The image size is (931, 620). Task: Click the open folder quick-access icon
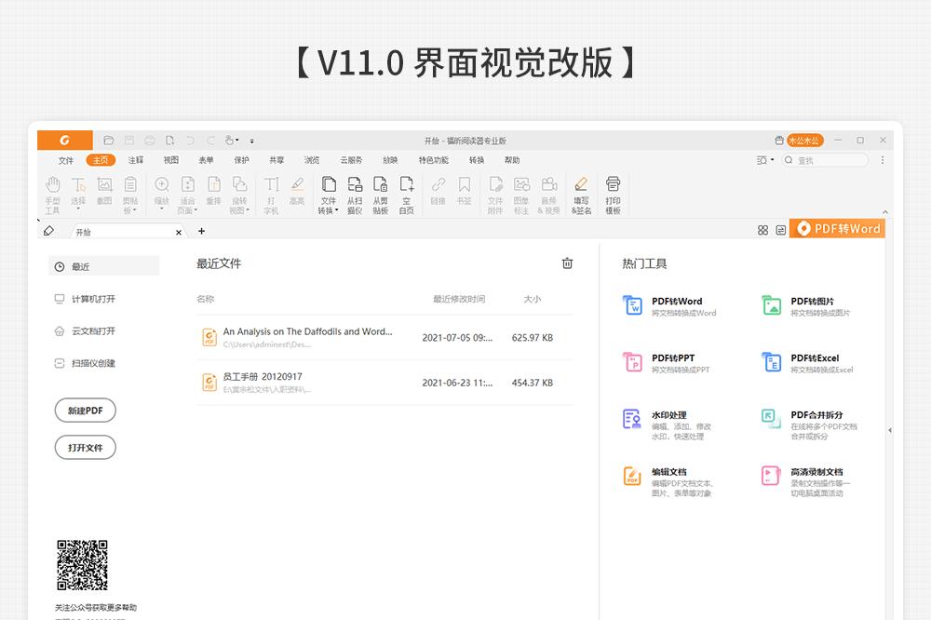click(108, 141)
